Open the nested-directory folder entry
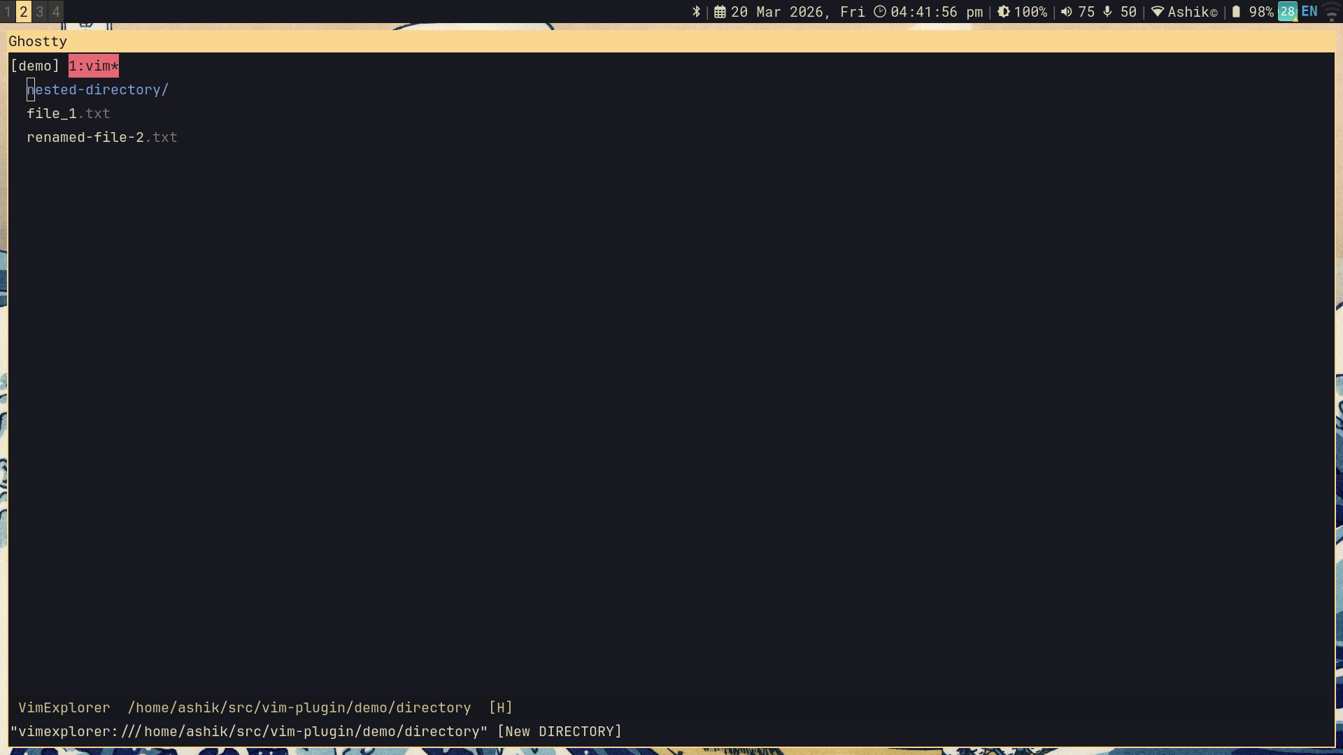Viewport: 1343px width, 755px height. pyautogui.click(x=97, y=89)
